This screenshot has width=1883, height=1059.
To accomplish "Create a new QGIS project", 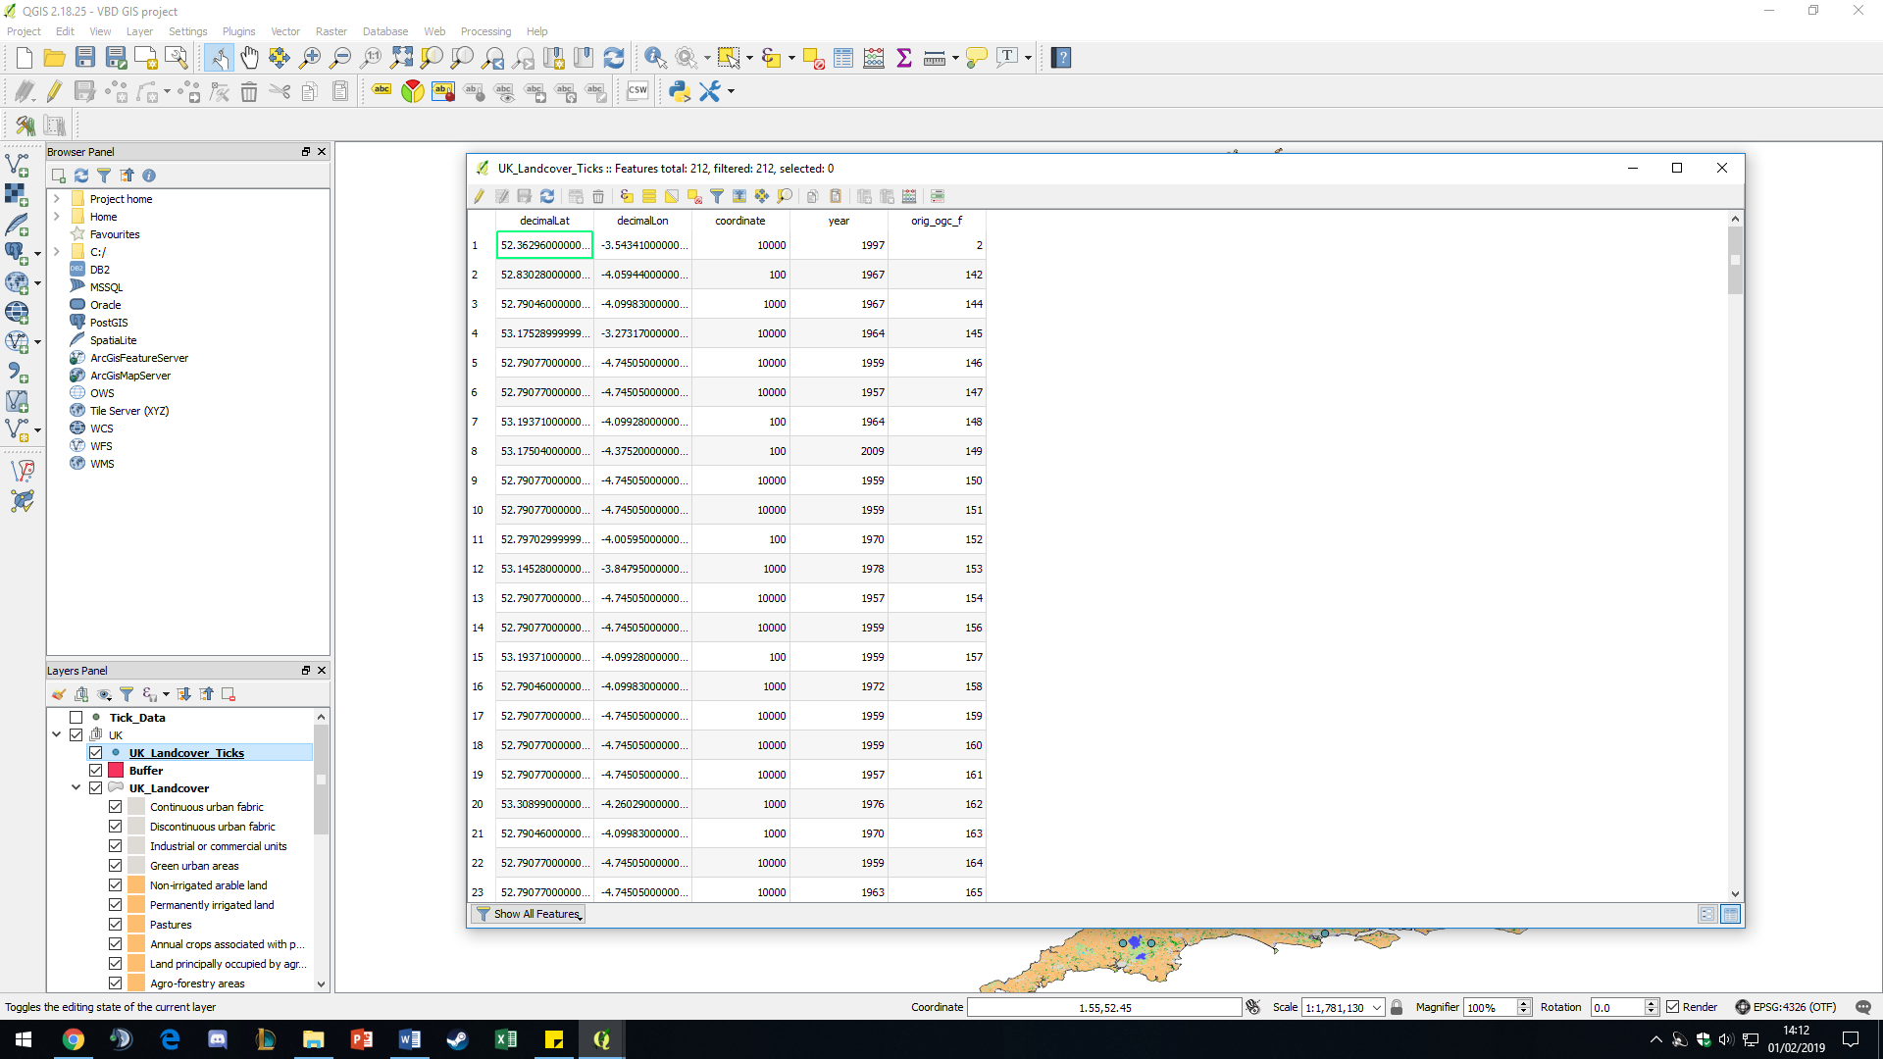I will coord(25,58).
